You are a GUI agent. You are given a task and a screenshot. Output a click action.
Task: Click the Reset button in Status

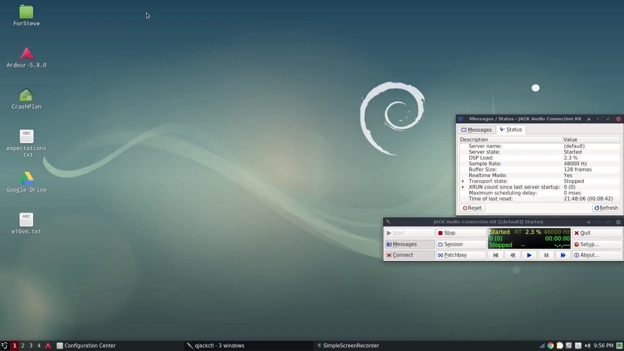[472, 208]
